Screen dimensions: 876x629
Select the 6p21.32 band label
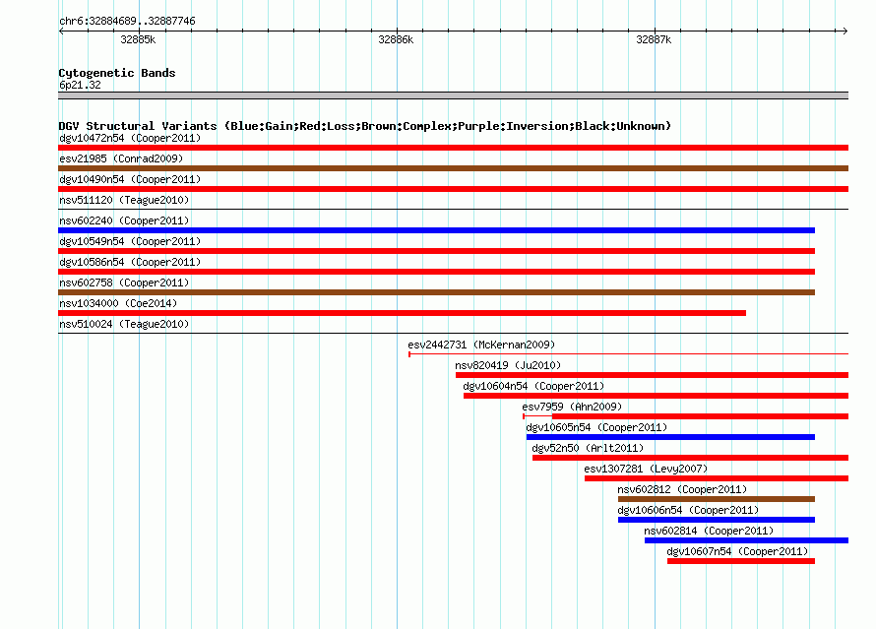(x=80, y=85)
